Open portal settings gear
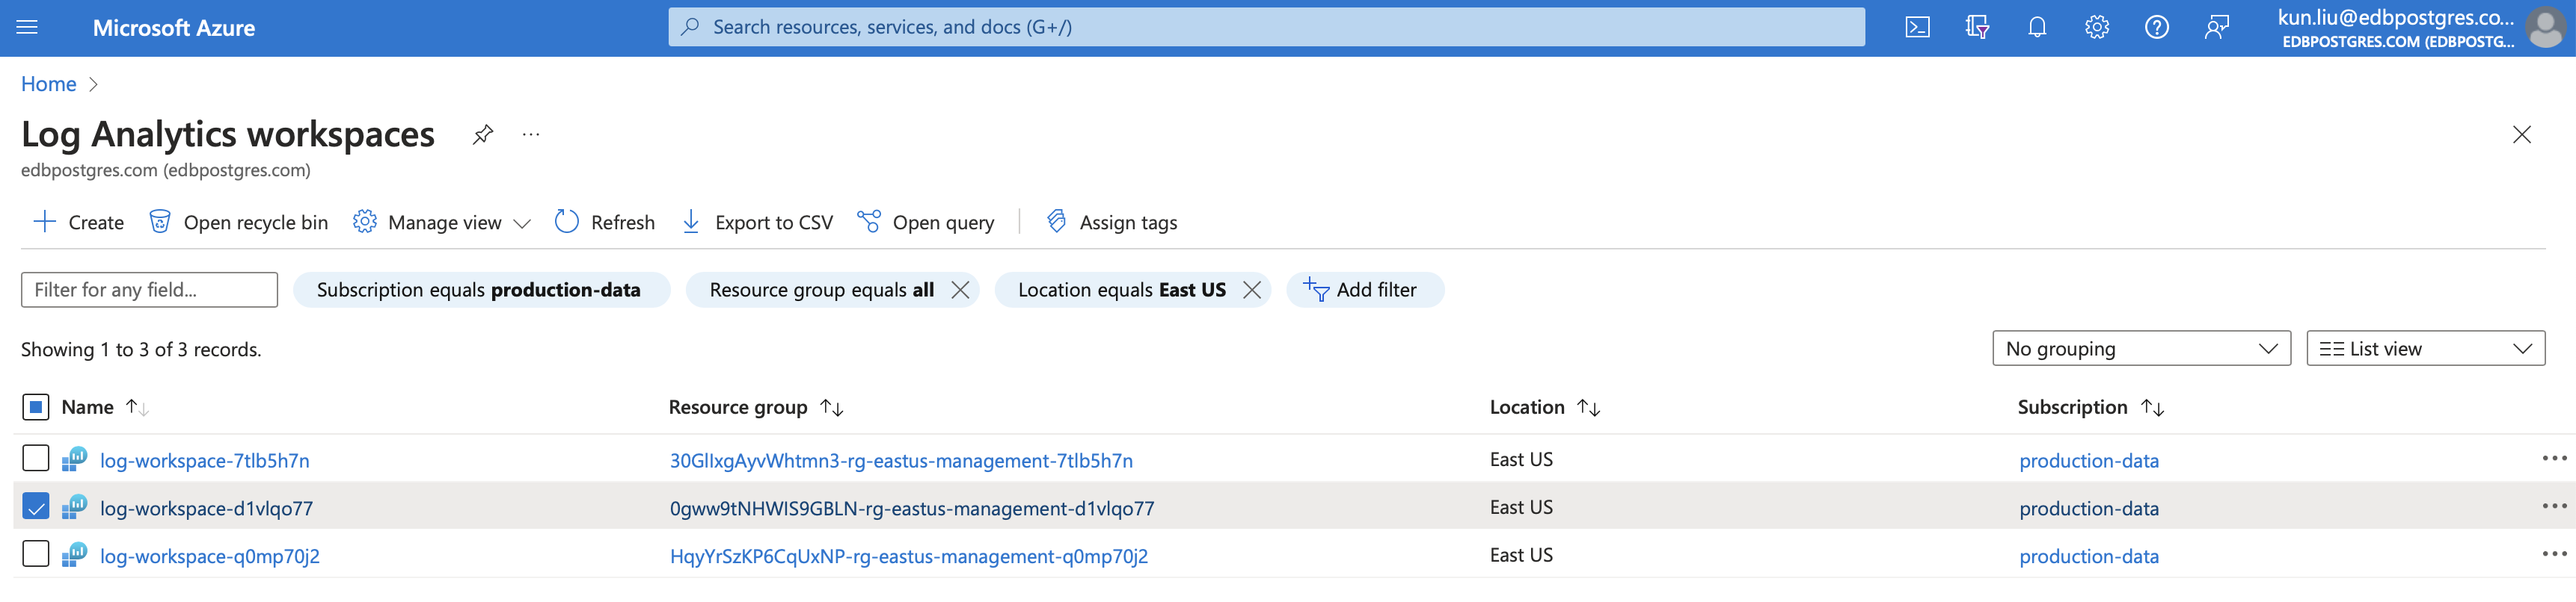2576x602 pixels. tap(2097, 27)
